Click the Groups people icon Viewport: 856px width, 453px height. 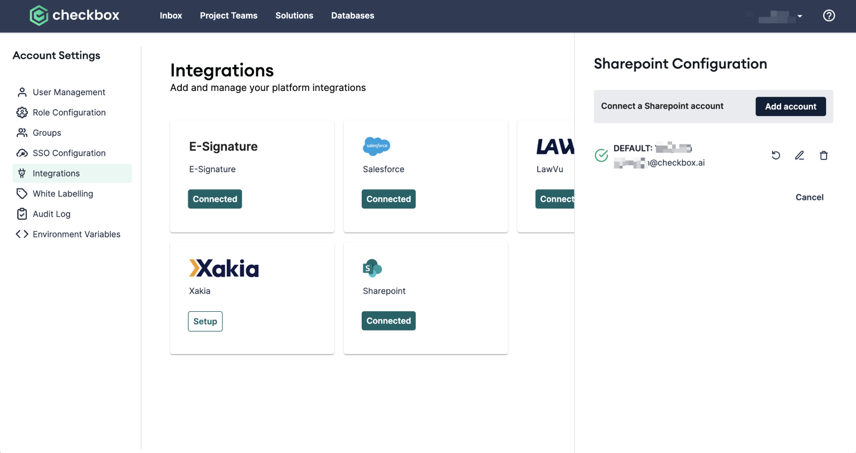click(22, 133)
